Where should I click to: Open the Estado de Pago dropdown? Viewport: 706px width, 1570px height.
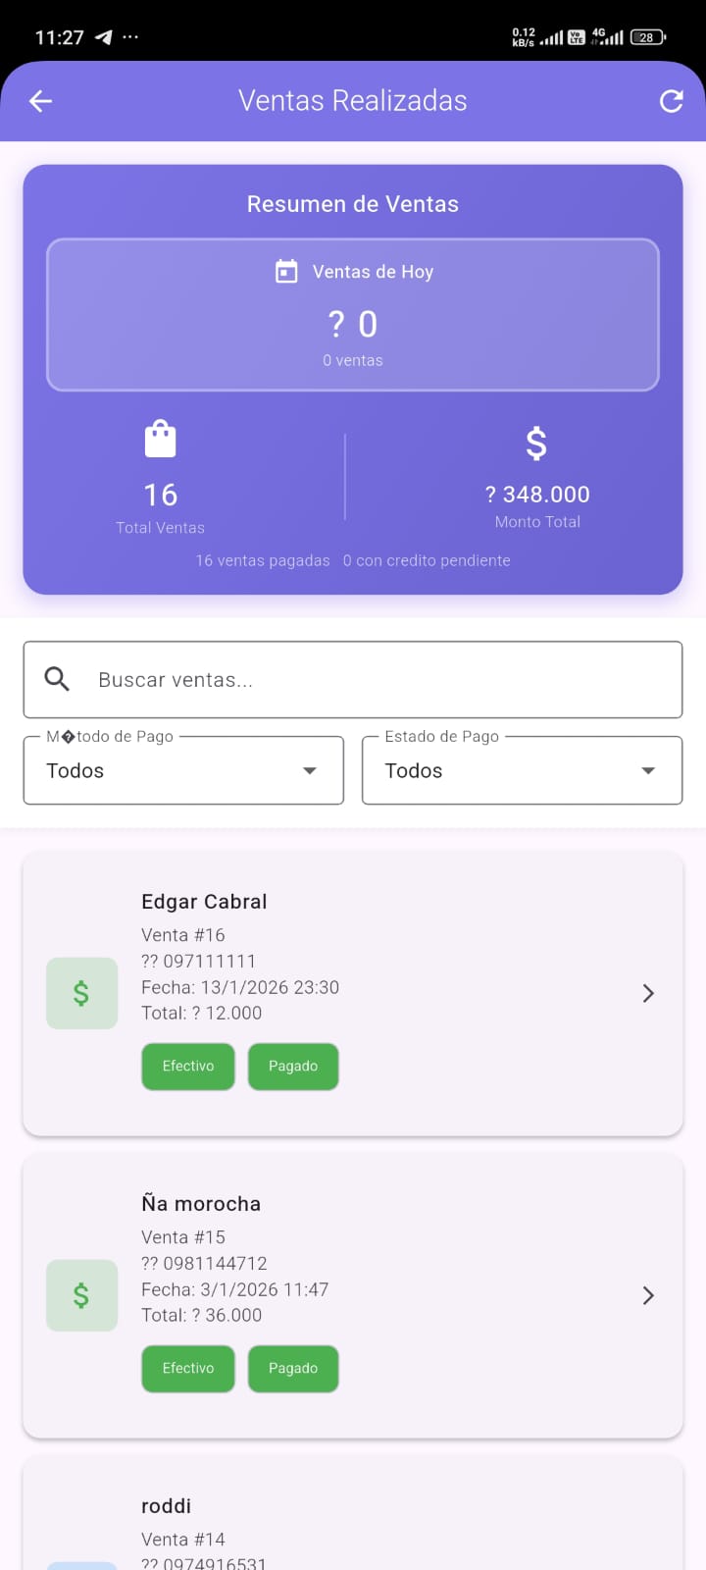522,771
